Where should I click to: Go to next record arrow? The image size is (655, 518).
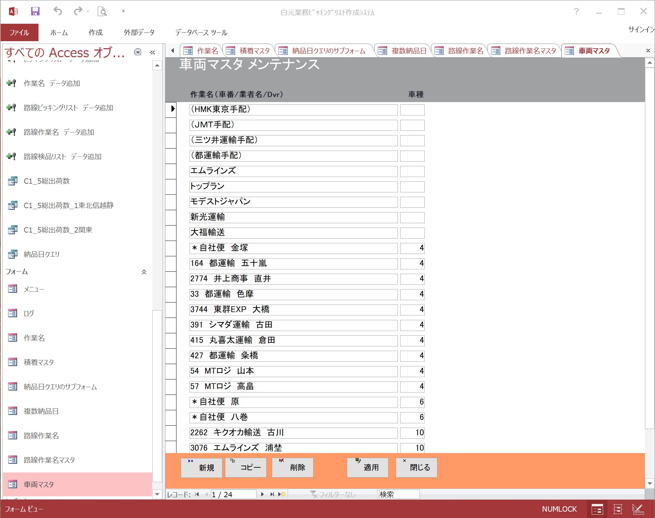(262, 494)
